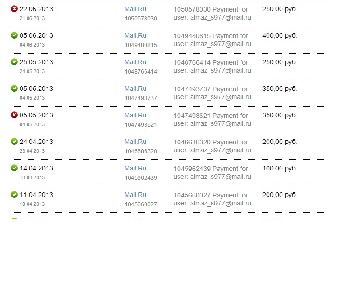Open Mail.Ru link for transaction 1048766414
Screen dimensions: 358x286
pos(135,62)
